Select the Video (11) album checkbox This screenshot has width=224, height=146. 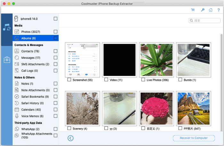coord(106,80)
